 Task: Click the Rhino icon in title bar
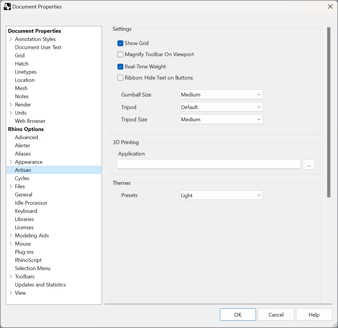pos(7,6)
